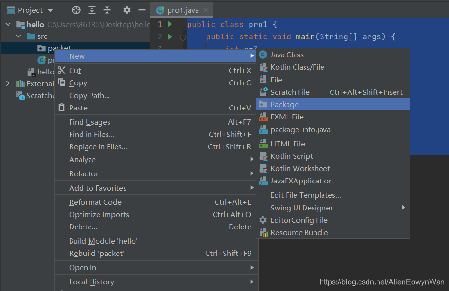Click the Package folder icon
This screenshot has height=291, width=449.
(263, 104)
